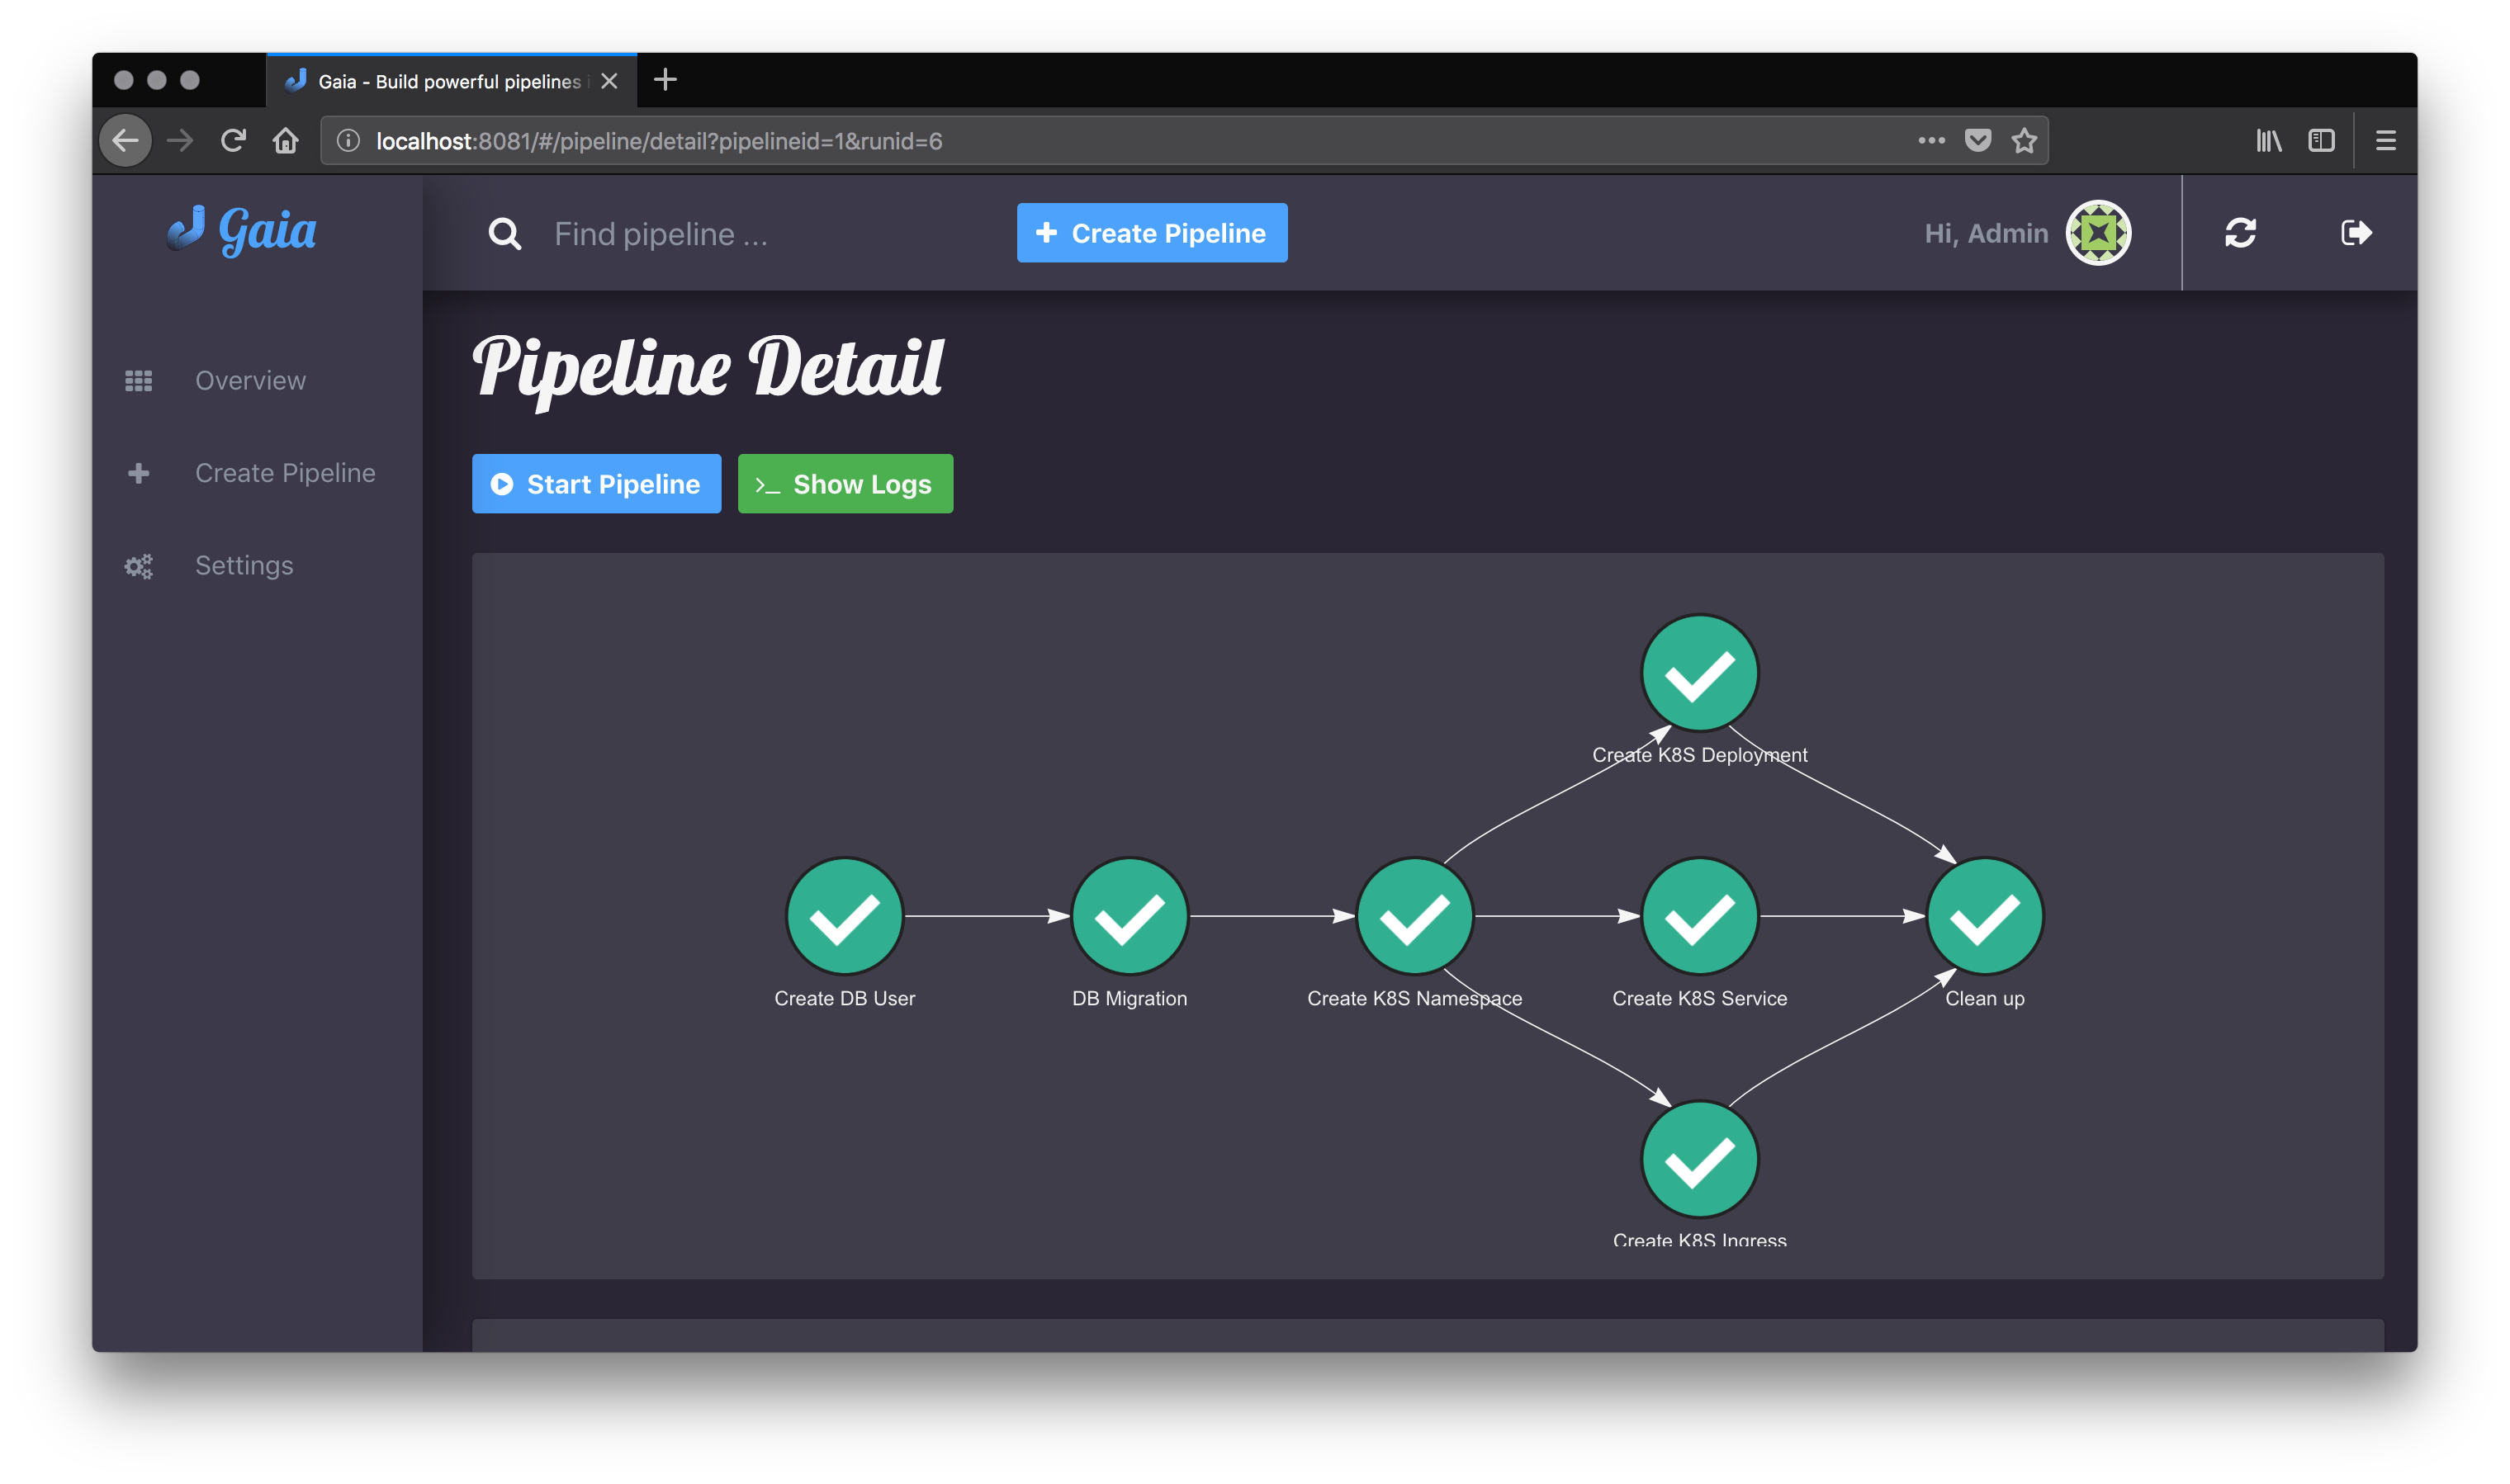Select the Create K8S Ingress job node
Image resolution: width=2510 pixels, height=1484 pixels.
(x=1698, y=1160)
